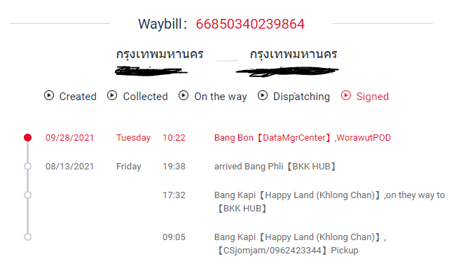Screen dimensions: 463x273
Task: Click the CSjomjam/0962423344 Pickup text
Action: click(x=288, y=251)
